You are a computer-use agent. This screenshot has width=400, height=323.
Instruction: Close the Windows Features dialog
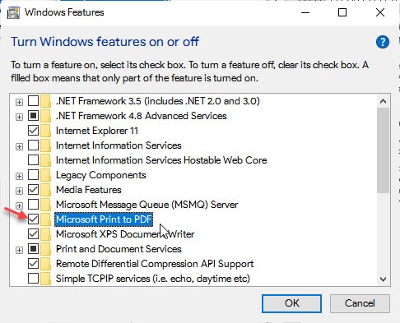point(380,12)
